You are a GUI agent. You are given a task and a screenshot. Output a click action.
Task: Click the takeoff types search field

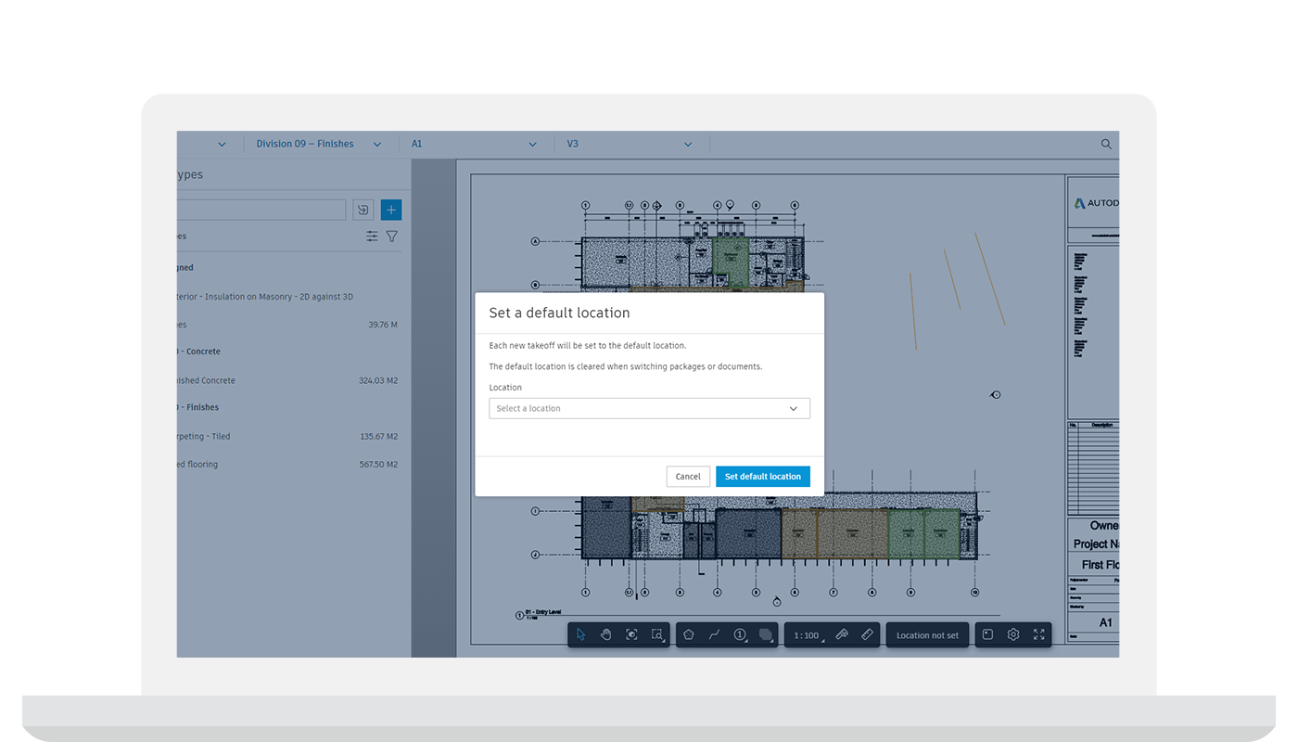(261, 210)
